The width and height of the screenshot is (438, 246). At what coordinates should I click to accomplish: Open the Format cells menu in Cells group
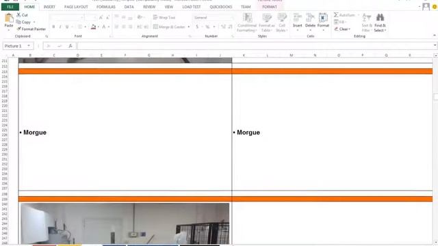[323, 22]
